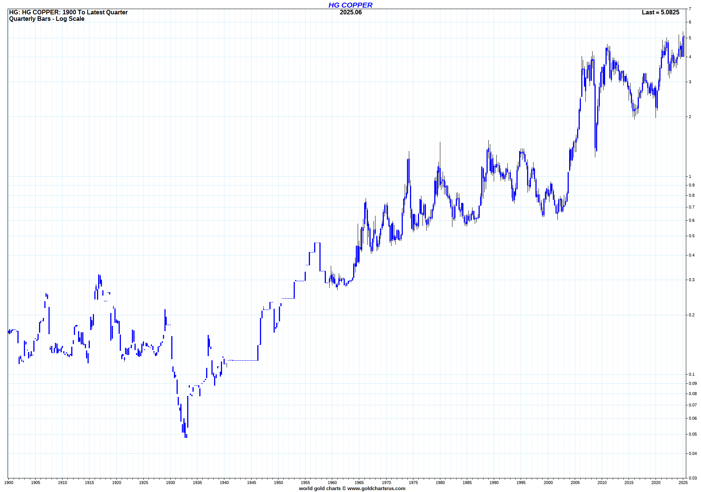Click the 2025.06 date label
Image resolution: width=701 pixels, height=492 pixels.
point(350,12)
